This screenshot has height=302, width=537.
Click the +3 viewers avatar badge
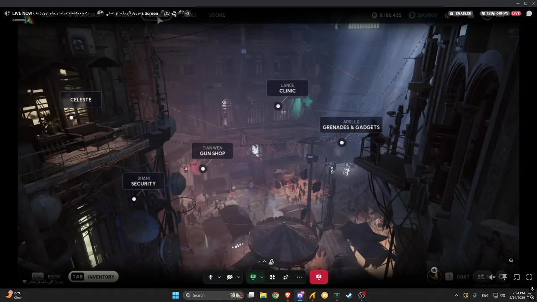(x=187, y=13)
